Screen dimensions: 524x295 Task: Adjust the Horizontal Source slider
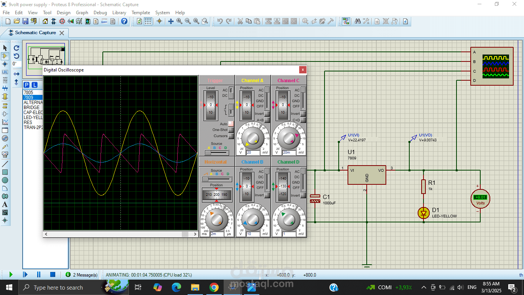coord(217,179)
